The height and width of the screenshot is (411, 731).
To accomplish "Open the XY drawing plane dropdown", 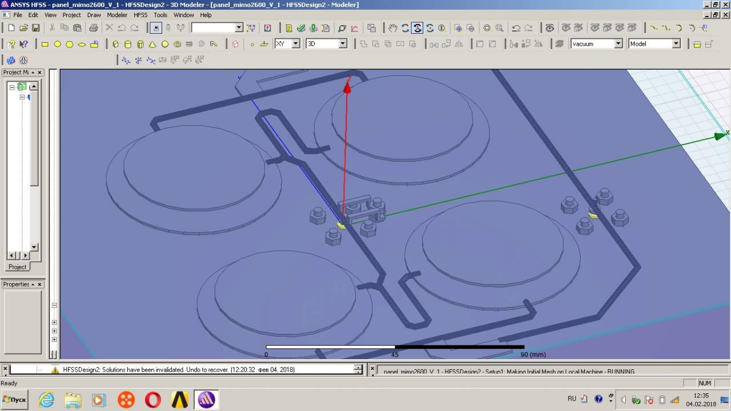I will tap(295, 44).
